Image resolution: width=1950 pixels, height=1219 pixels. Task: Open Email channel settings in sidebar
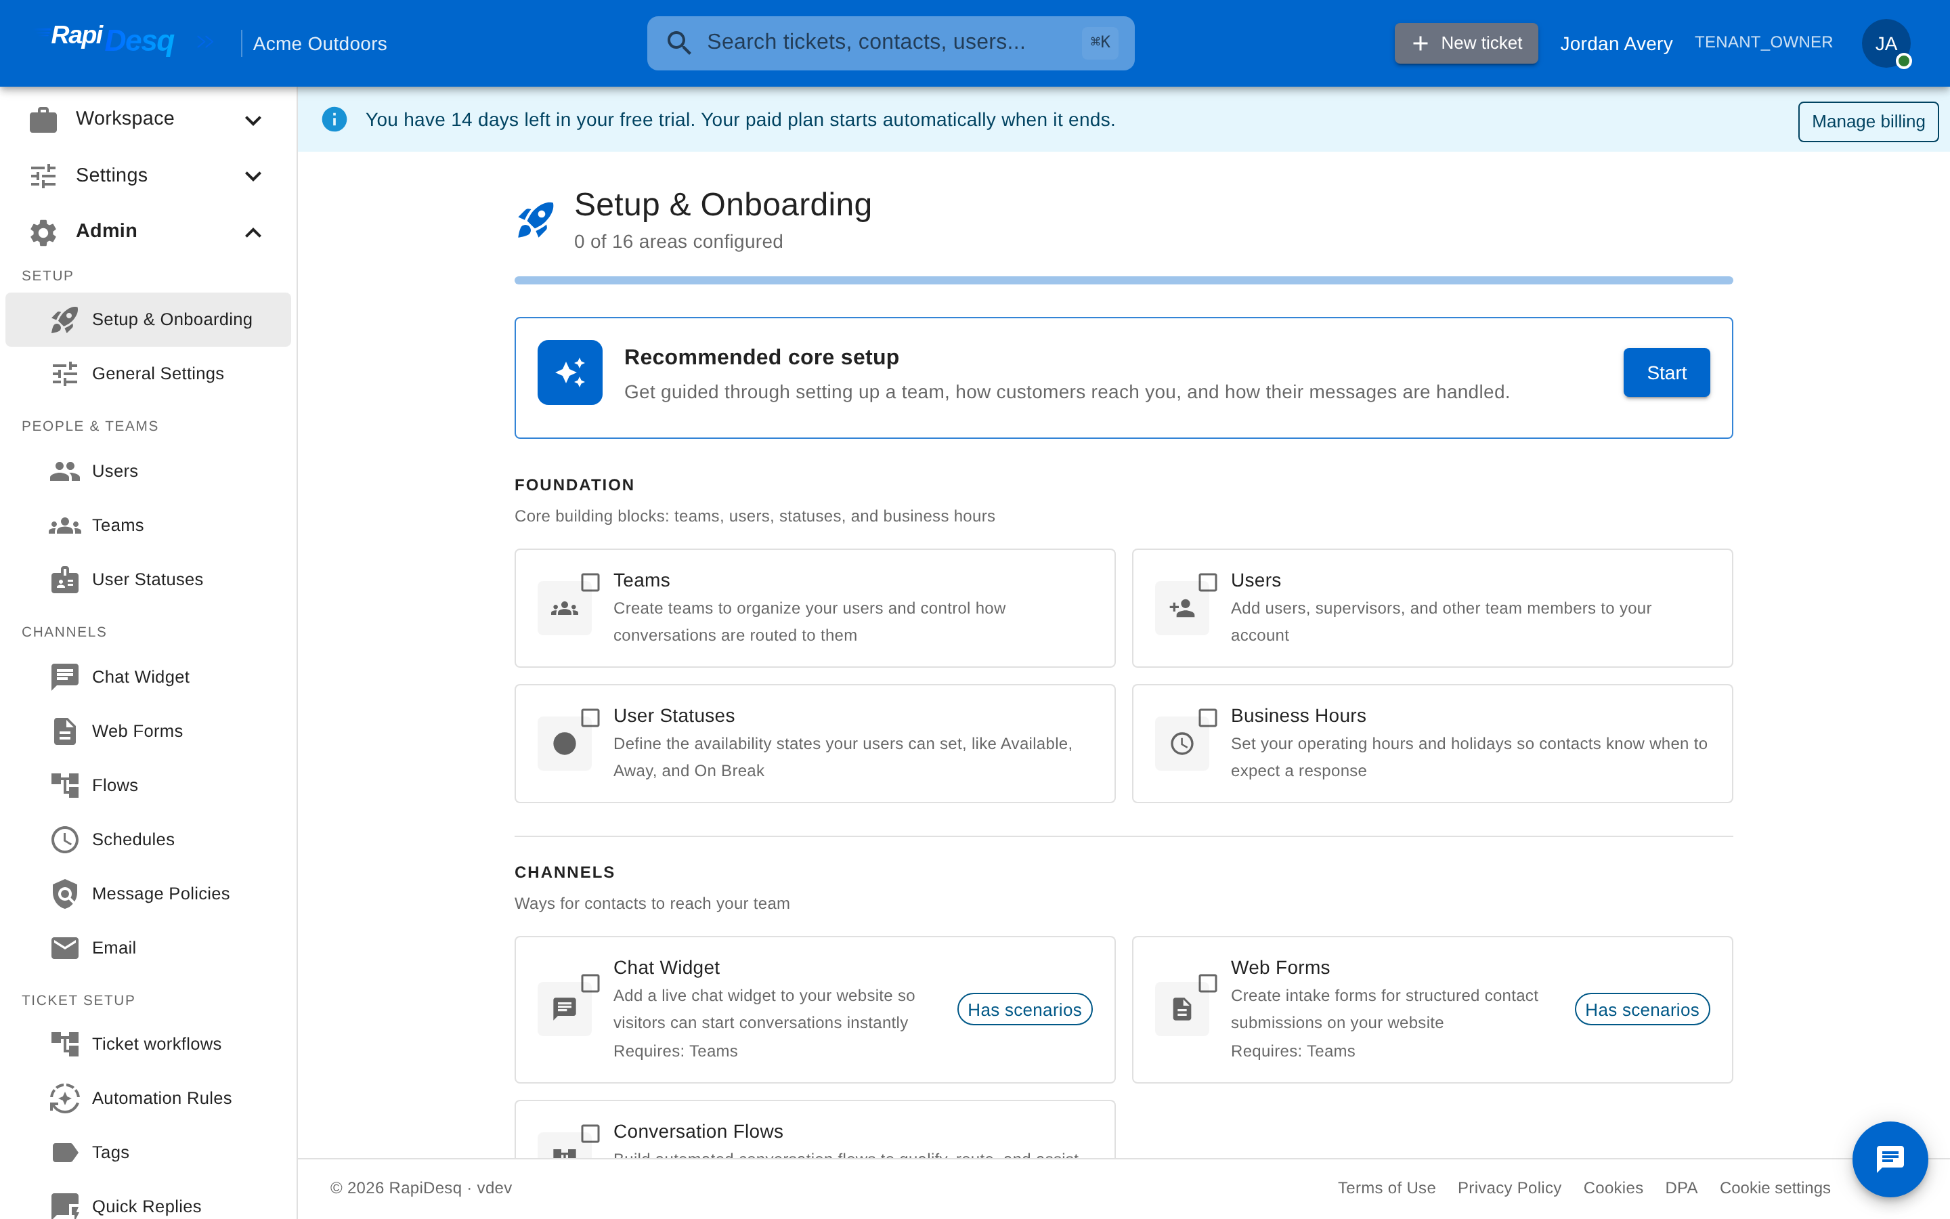(148, 948)
